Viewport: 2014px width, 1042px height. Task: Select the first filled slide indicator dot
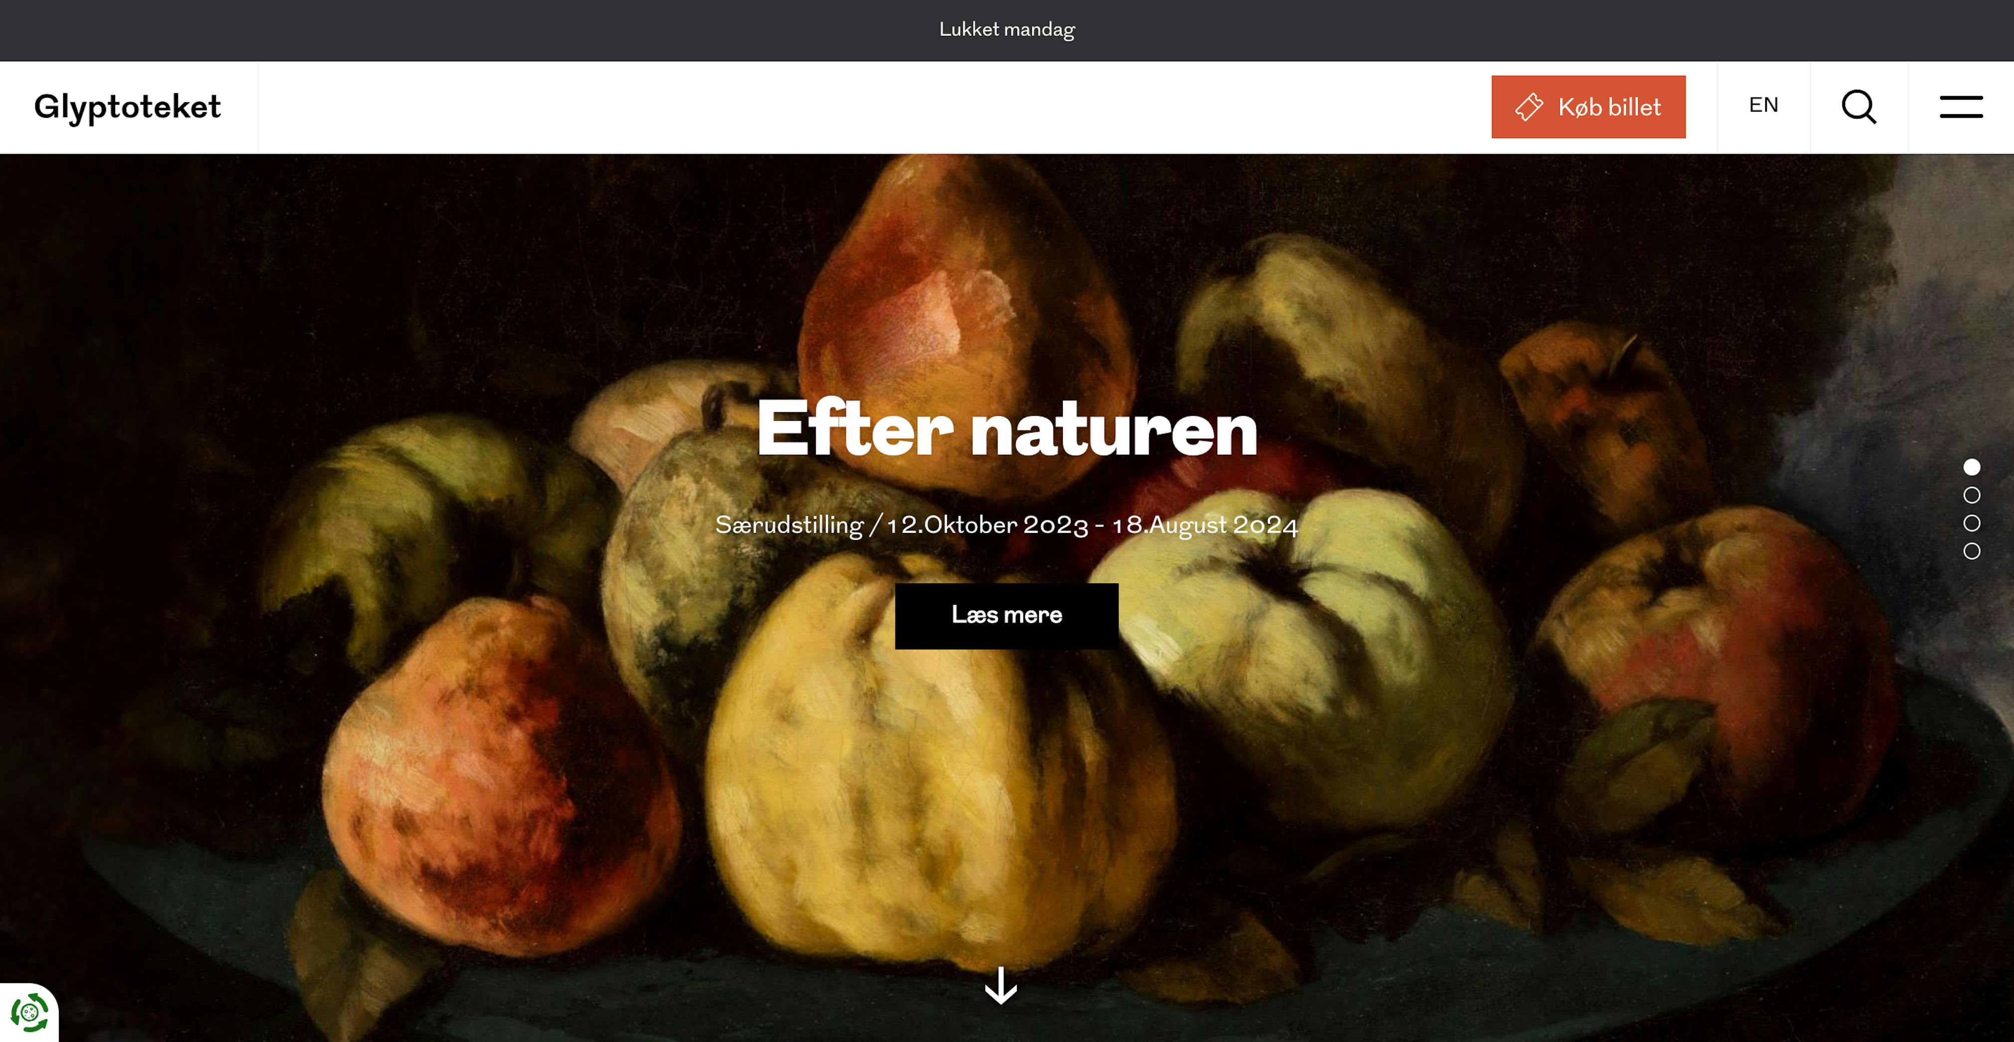[x=1972, y=467]
